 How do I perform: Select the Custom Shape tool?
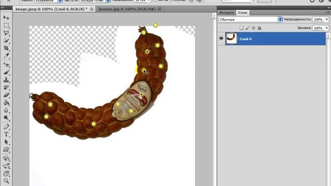coord(6,149)
